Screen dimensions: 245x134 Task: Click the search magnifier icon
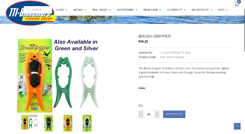[x=28, y=10]
